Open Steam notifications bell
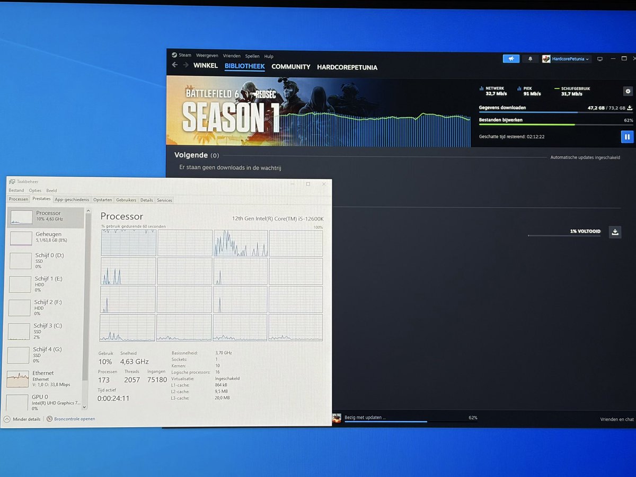636x477 pixels. pyautogui.click(x=530, y=59)
